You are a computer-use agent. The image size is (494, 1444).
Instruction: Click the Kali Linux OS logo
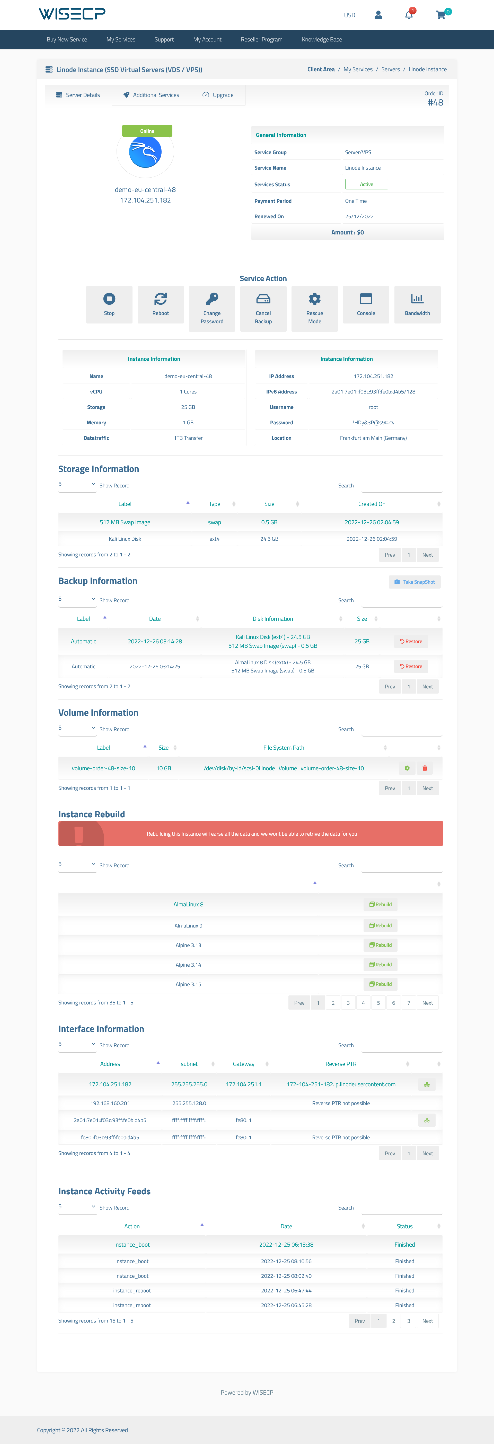[145, 152]
